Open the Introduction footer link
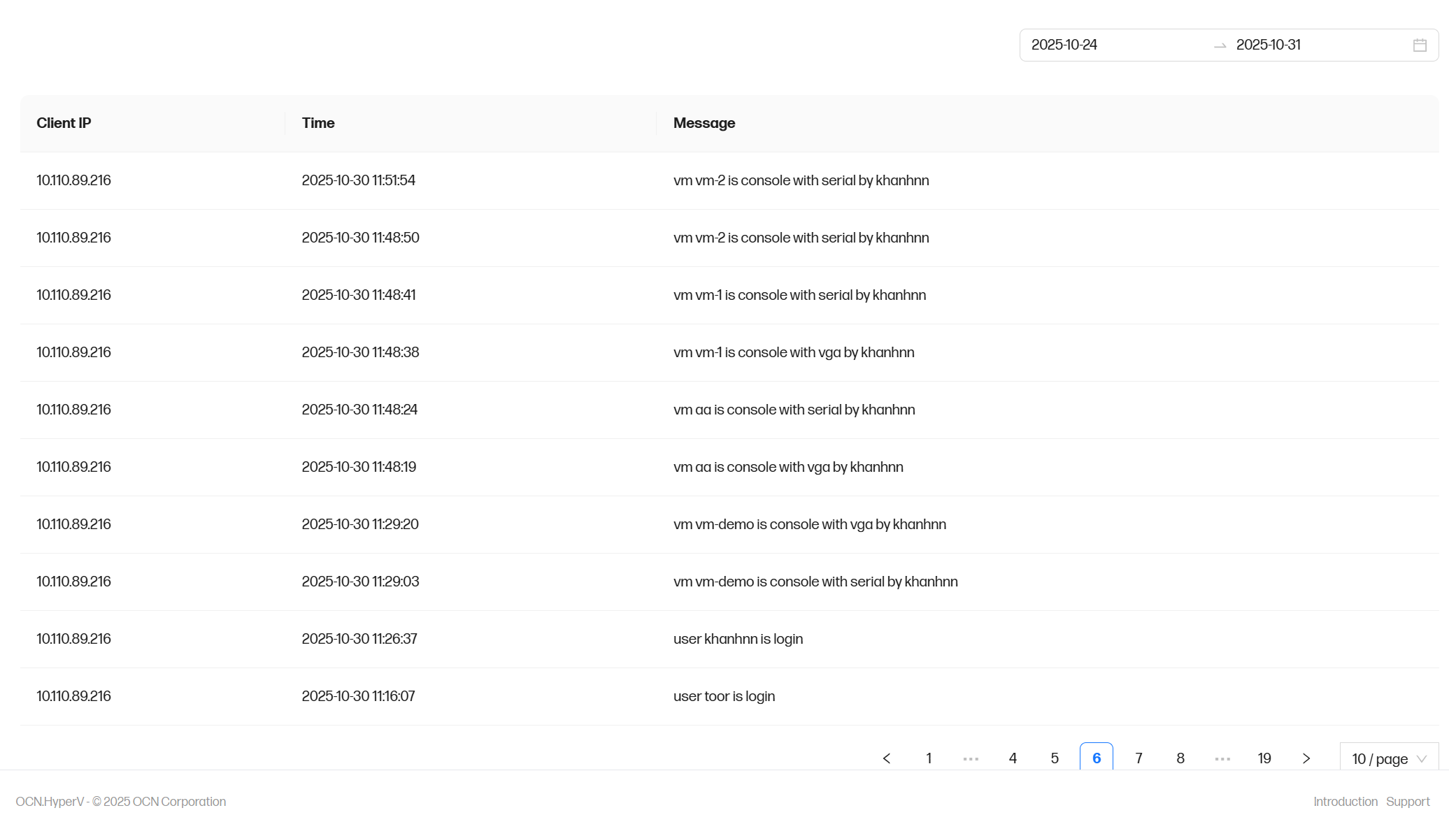Viewport: 1449px width, 822px height. click(x=1345, y=802)
